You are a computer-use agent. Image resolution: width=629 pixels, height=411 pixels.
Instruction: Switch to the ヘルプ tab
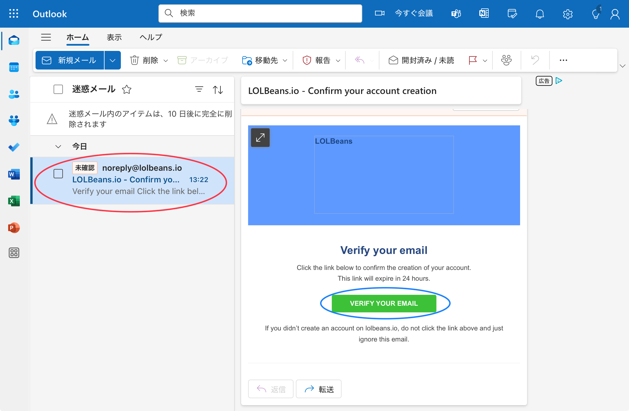pyautogui.click(x=151, y=37)
